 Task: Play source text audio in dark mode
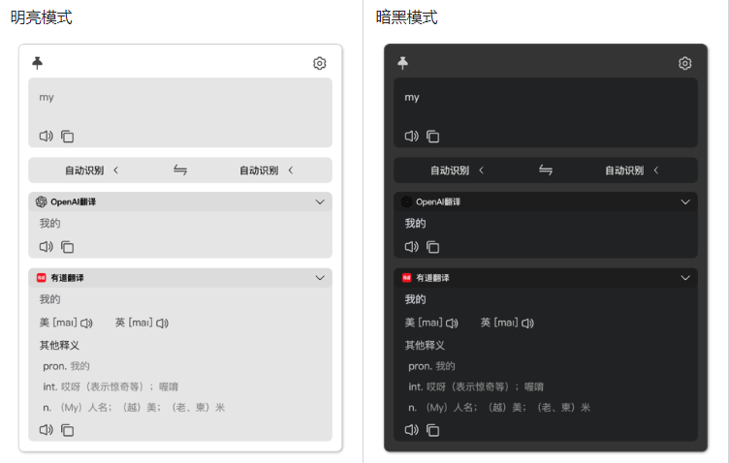(x=411, y=136)
